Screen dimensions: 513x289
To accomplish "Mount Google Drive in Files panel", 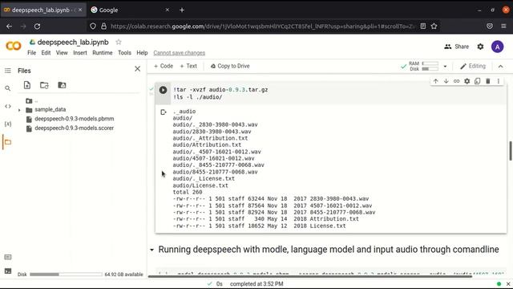I will (x=62, y=85).
